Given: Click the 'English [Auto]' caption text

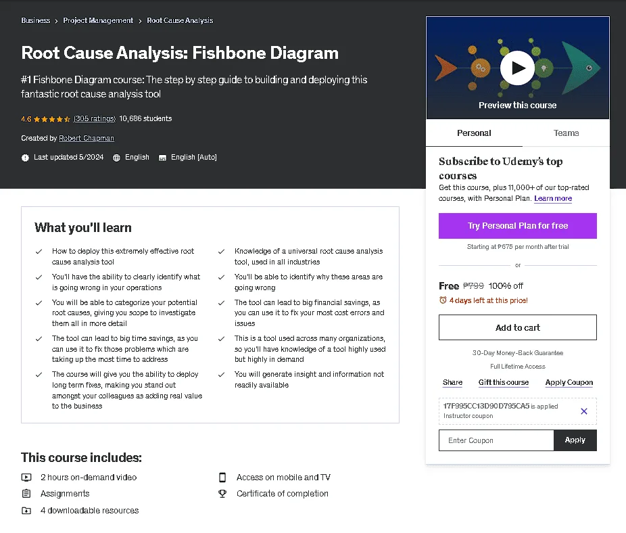Looking at the screenshot, I should point(193,158).
